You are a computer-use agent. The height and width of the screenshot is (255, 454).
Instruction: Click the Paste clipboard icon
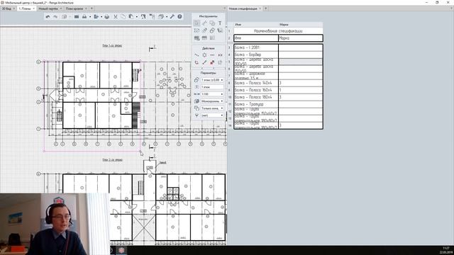point(131,17)
